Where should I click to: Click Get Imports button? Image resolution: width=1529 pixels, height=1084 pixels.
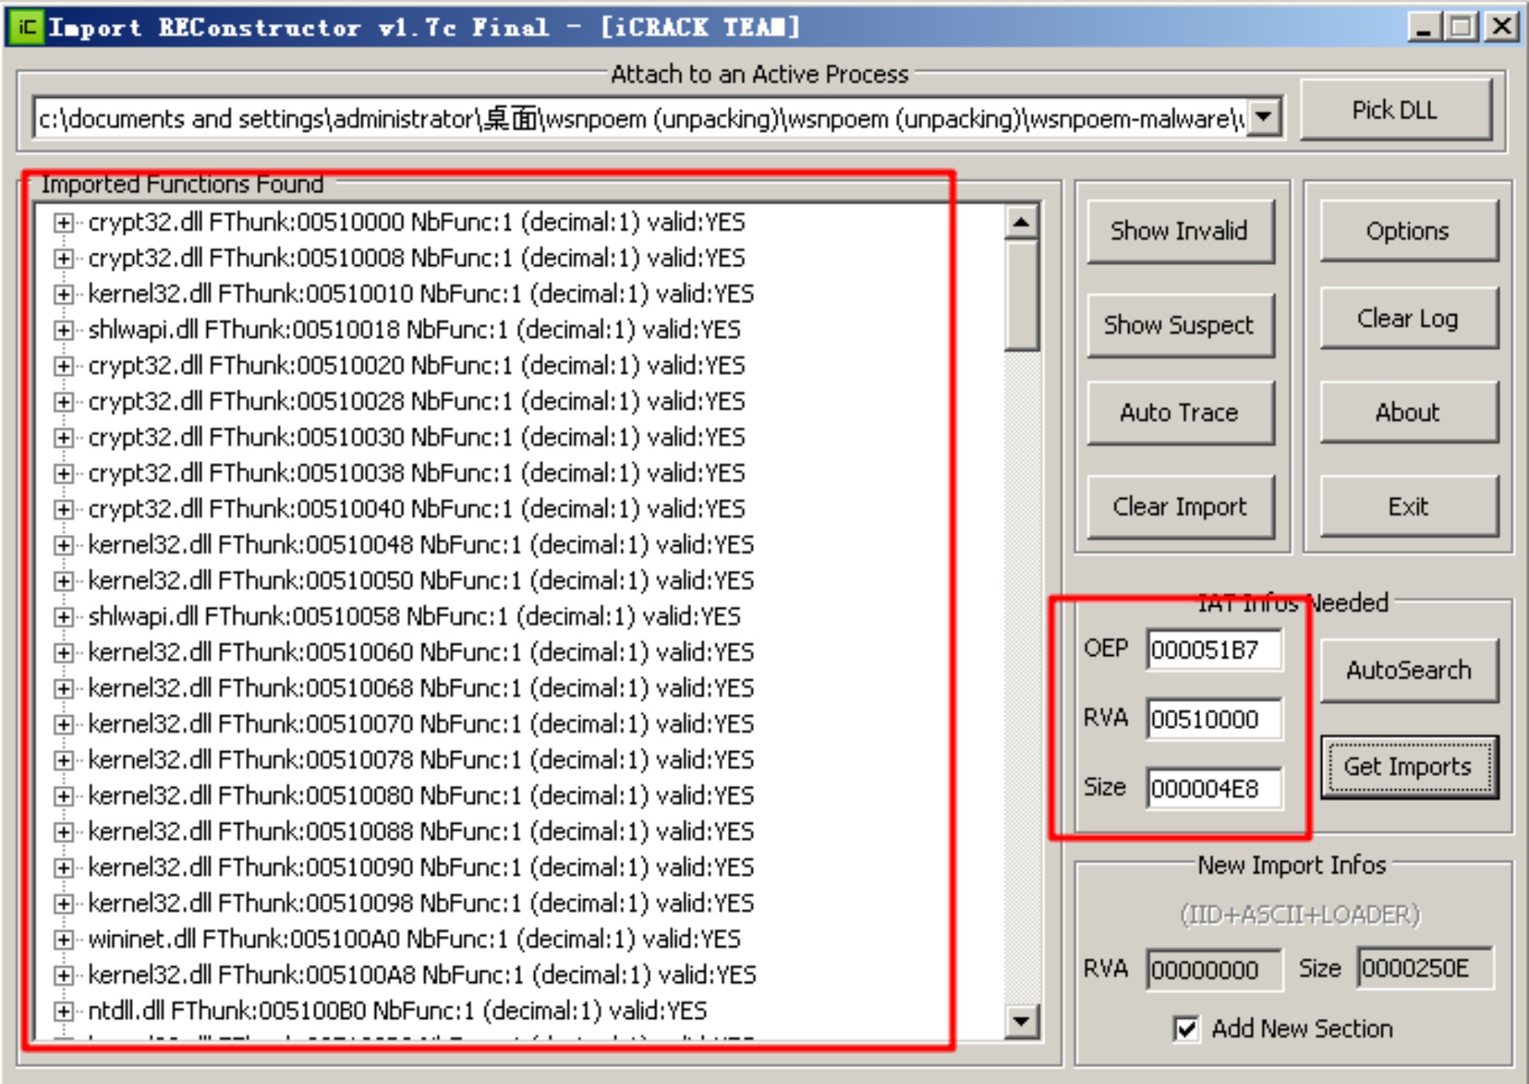[x=1407, y=767]
